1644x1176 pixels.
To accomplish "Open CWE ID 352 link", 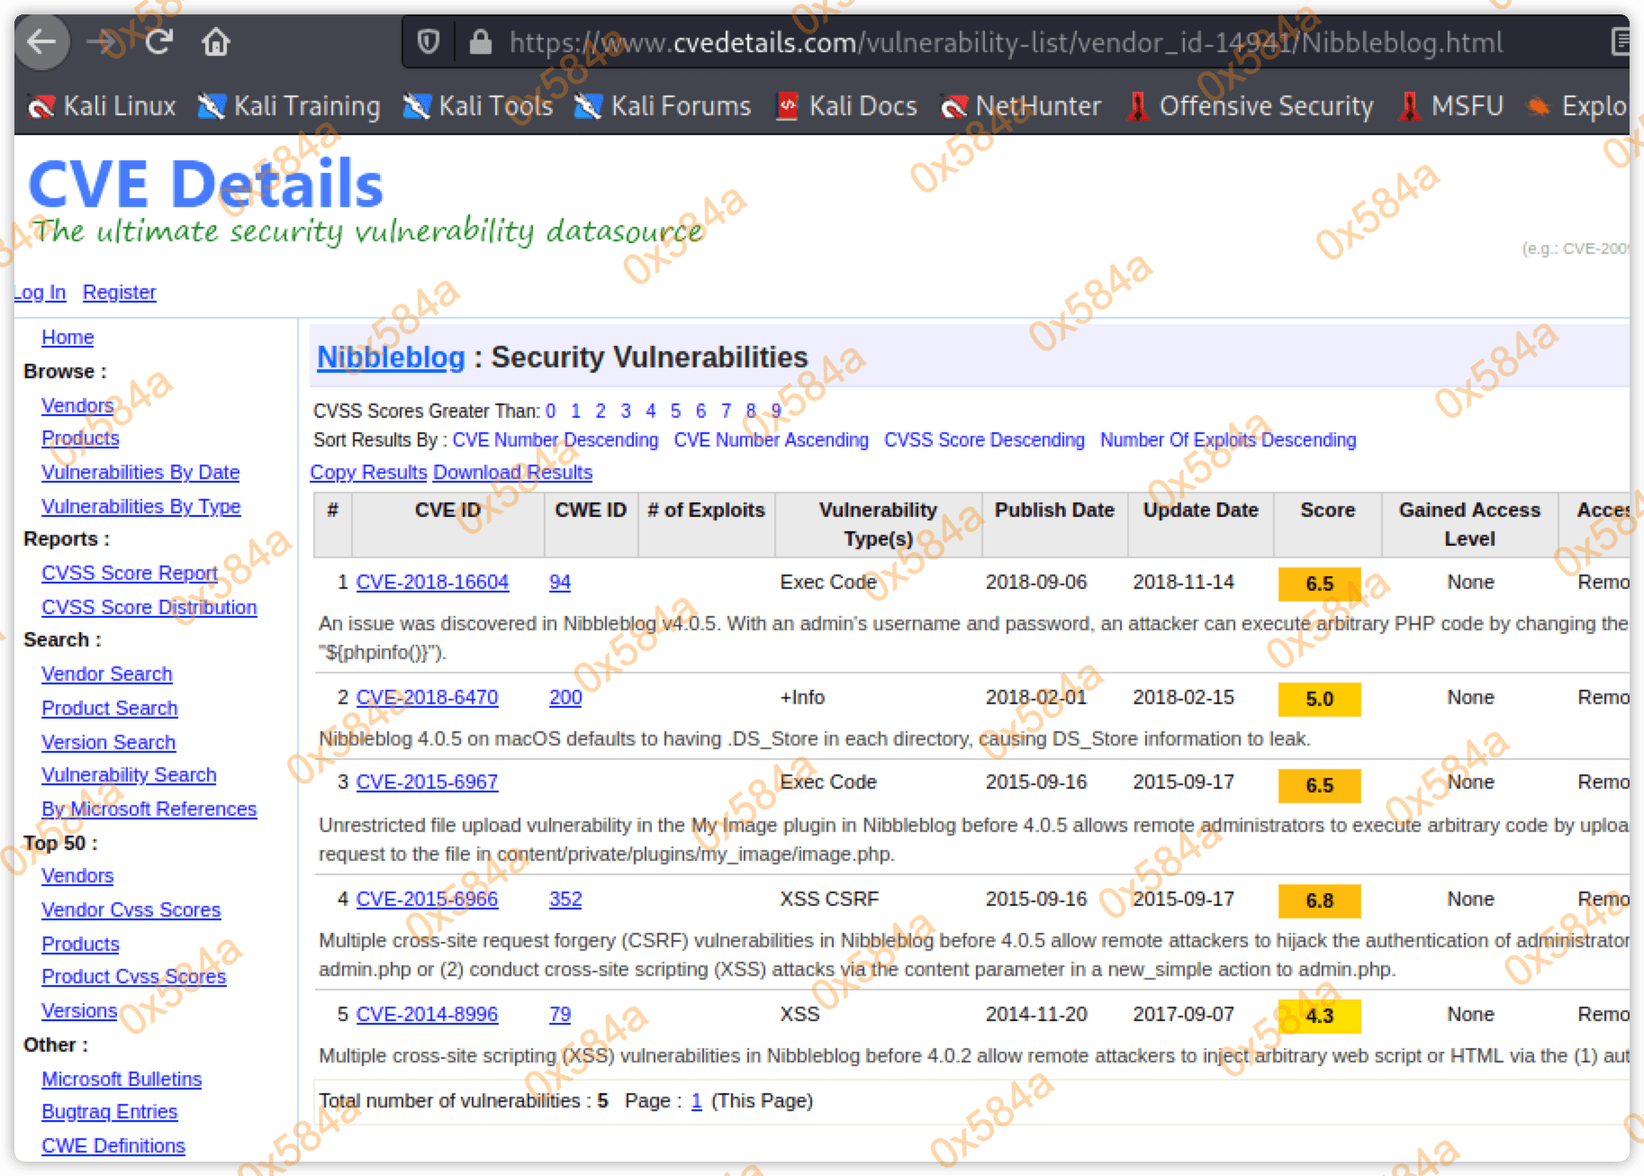I will [565, 900].
